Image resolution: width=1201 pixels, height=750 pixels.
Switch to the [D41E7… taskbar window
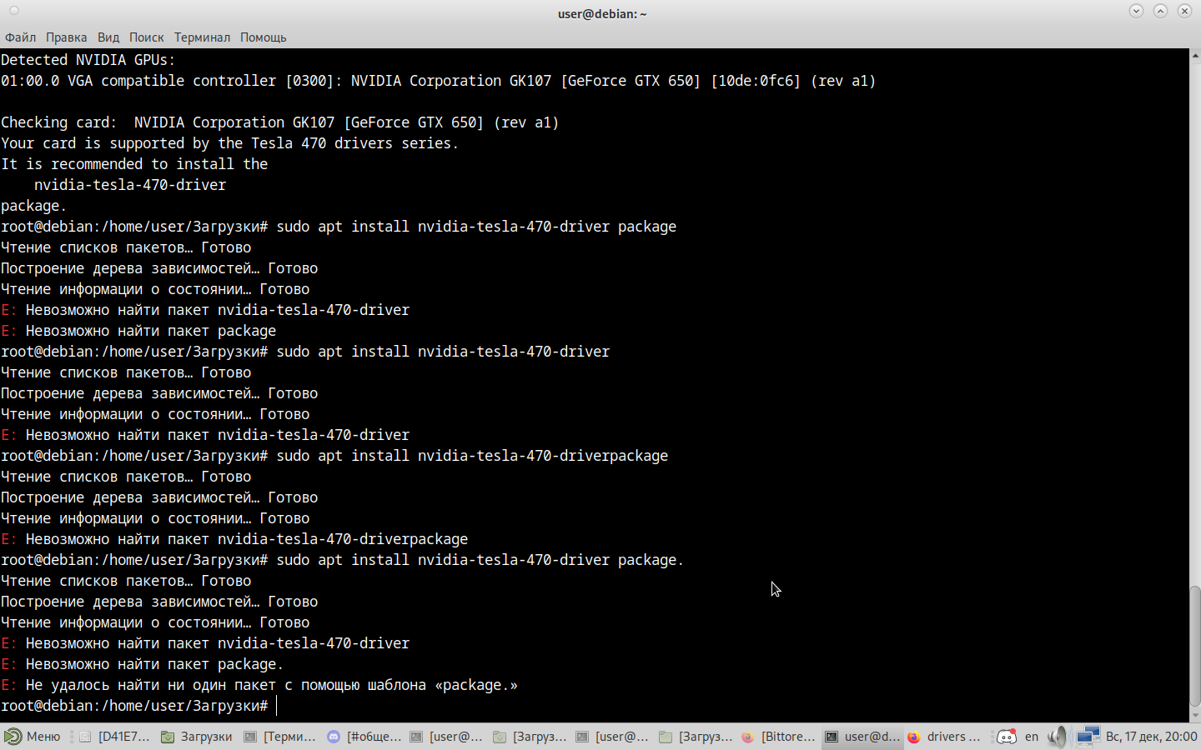(x=115, y=737)
